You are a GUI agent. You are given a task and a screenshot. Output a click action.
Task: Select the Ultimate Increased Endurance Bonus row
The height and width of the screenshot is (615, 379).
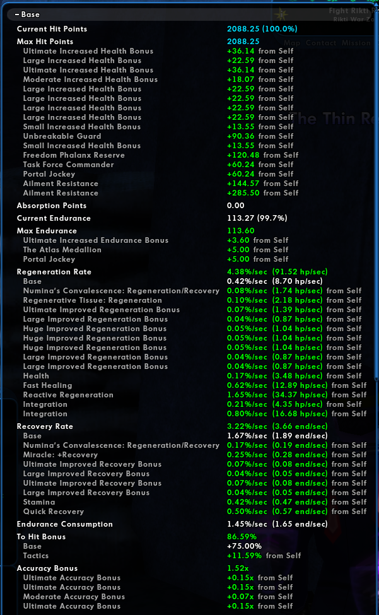96,240
